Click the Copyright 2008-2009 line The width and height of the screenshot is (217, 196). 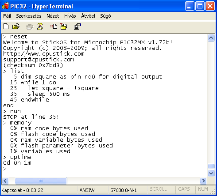(82, 48)
